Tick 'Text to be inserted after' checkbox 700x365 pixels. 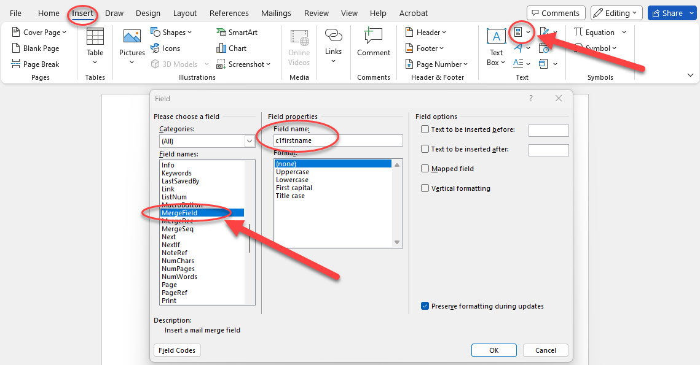coord(425,149)
